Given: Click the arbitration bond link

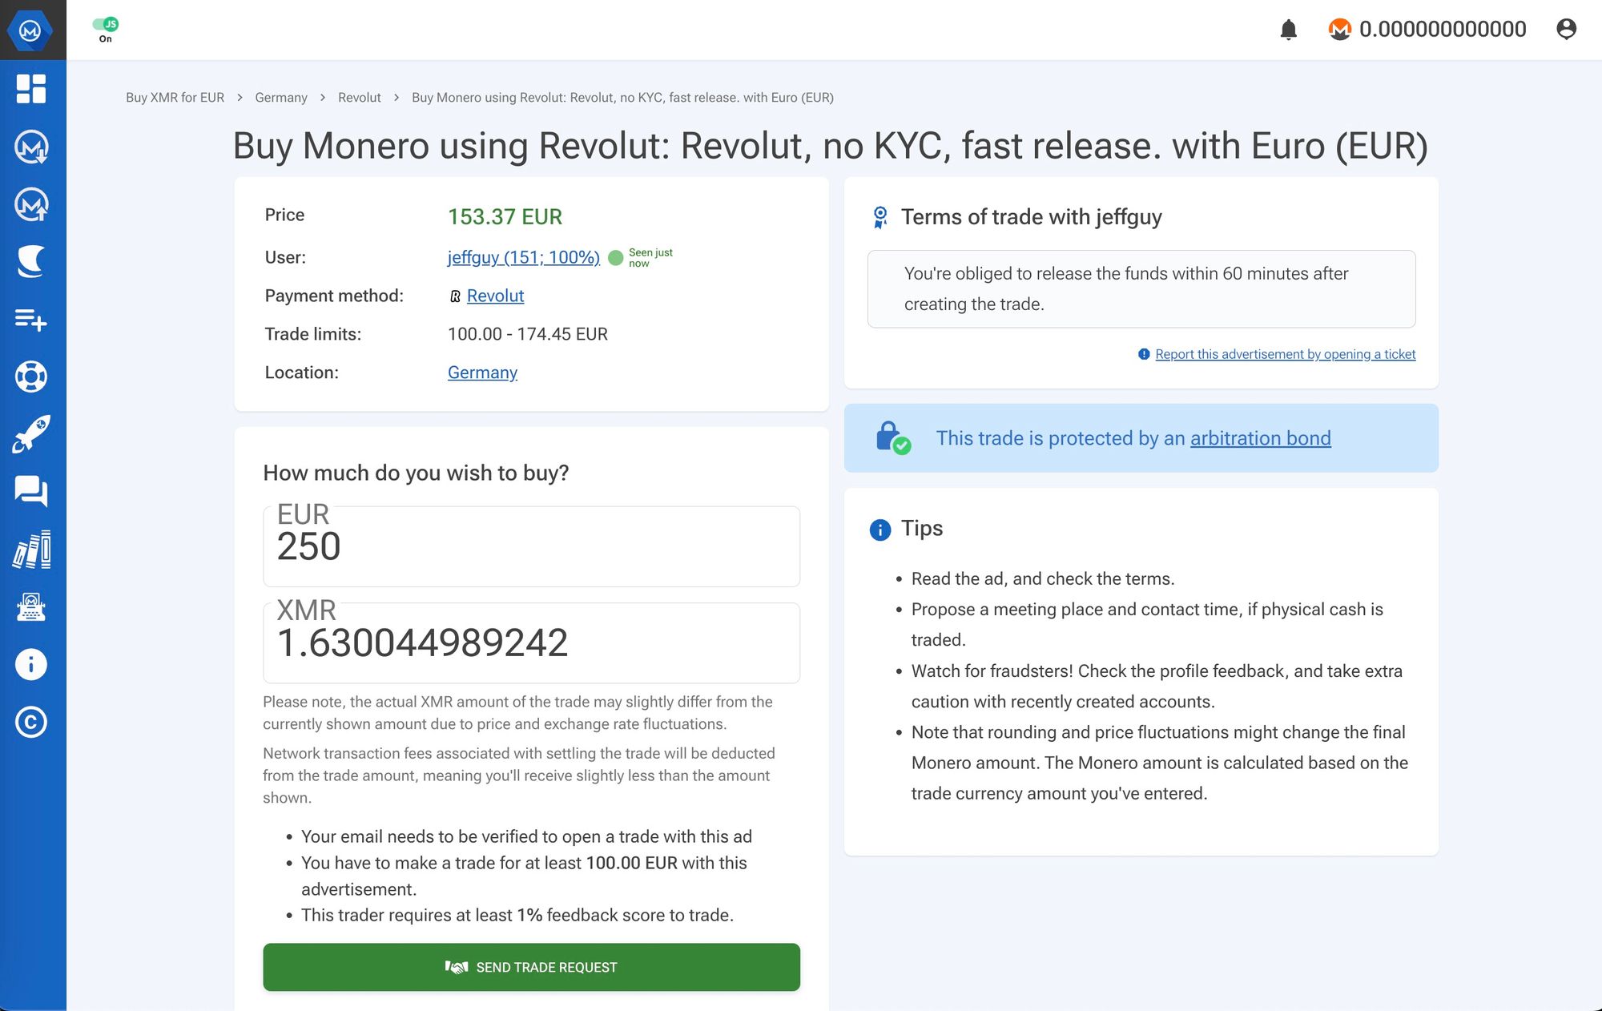Looking at the screenshot, I should [1261, 438].
